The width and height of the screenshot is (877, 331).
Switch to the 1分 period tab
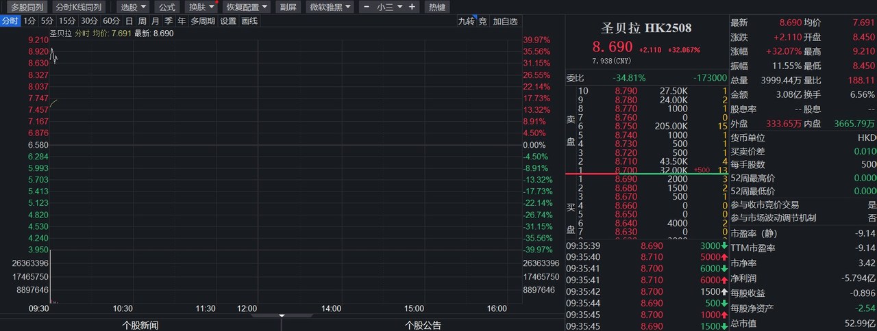click(29, 21)
